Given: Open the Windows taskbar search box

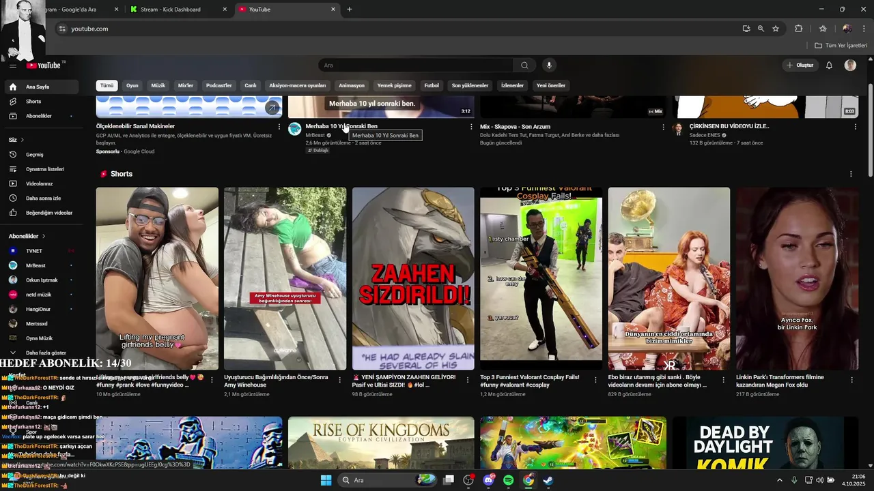Looking at the screenshot, I should coord(388,480).
